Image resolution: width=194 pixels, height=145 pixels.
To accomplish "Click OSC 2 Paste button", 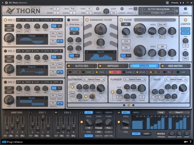I will point(9,61).
